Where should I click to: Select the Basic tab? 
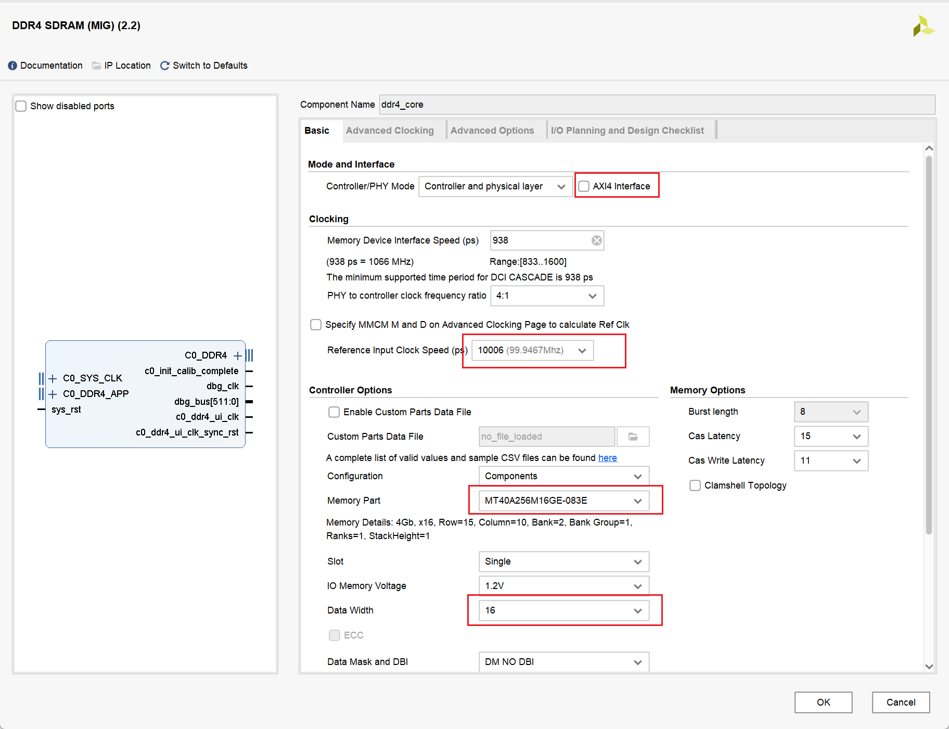tap(317, 131)
